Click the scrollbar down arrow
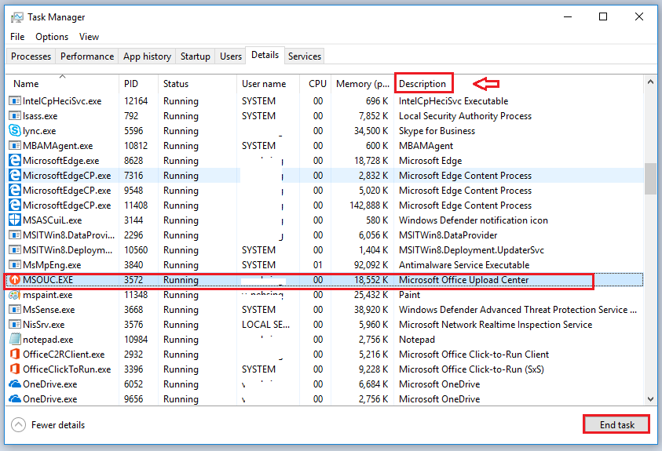Screen dimensions: 662x451 click(x=650, y=398)
